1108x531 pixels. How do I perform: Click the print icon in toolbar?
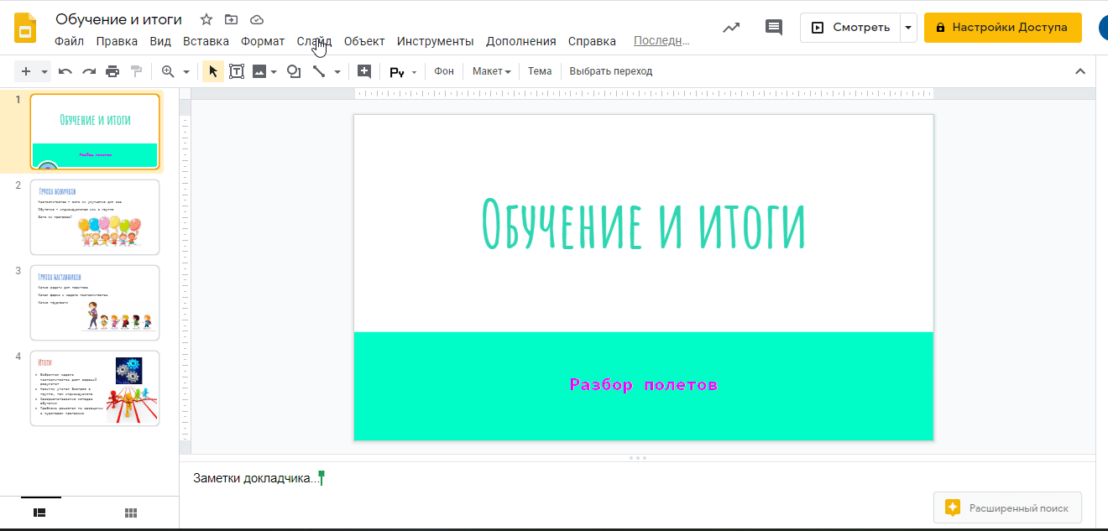tap(112, 71)
